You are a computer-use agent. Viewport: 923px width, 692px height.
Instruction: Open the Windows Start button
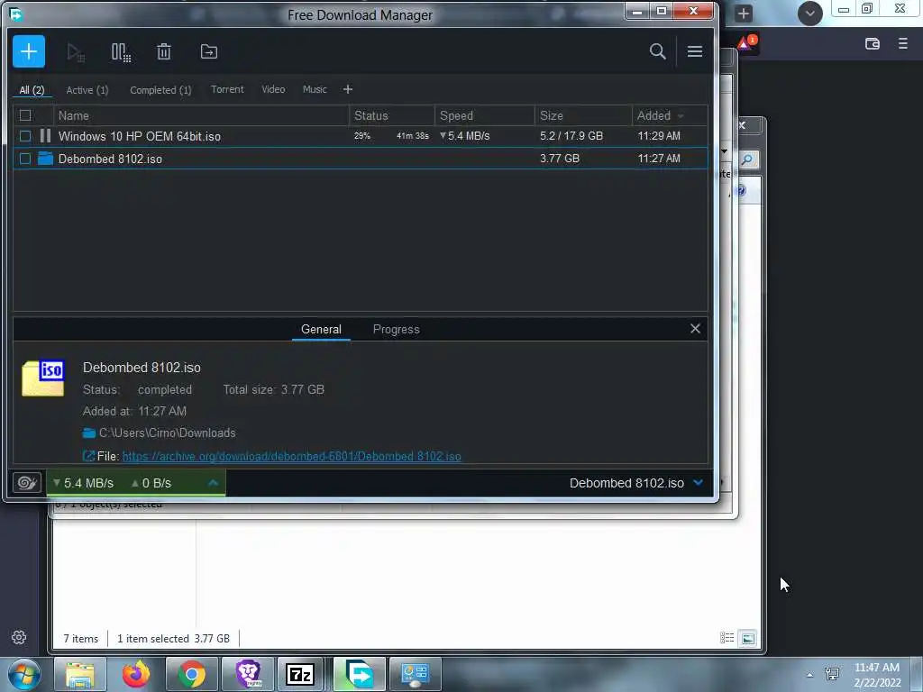tap(23, 674)
